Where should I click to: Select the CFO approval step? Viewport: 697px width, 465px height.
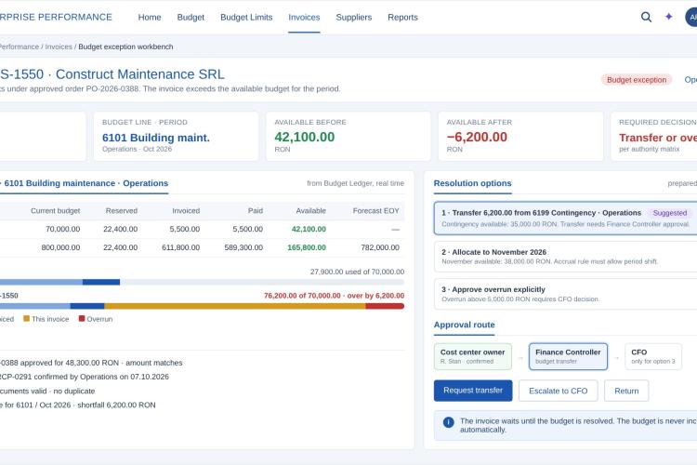(653, 356)
